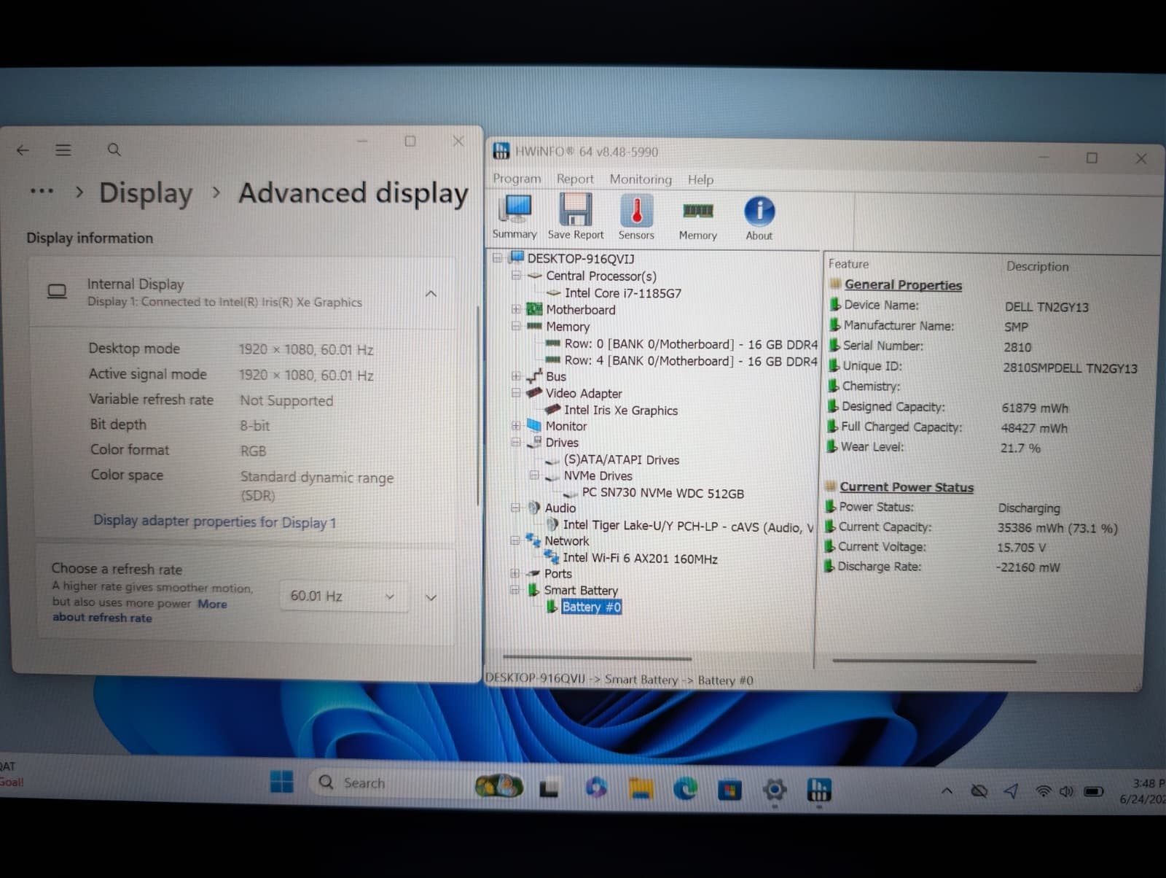Collapse the Internal Display section chevron

tap(431, 294)
